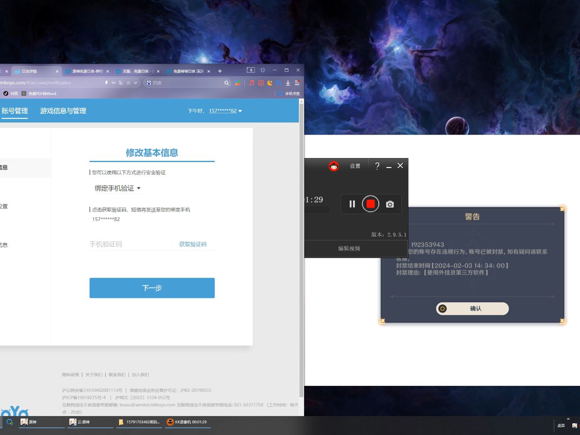Screen dimensions: 580x435
Task: Open 手机书签 in the bookmarks bar
Action: pyautogui.click(x=289, y=94)
